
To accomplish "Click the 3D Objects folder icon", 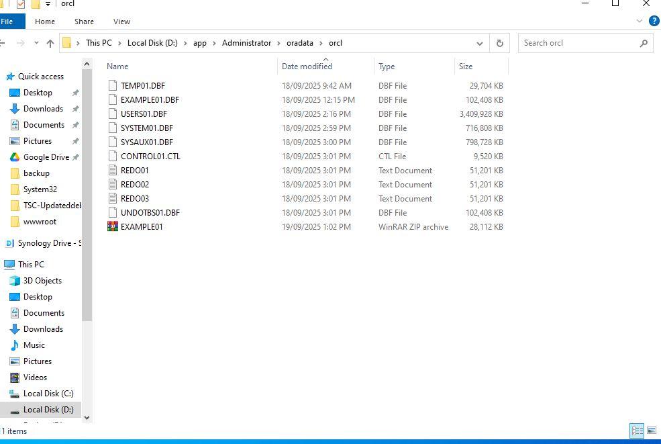I will click(x=15, y=281).
